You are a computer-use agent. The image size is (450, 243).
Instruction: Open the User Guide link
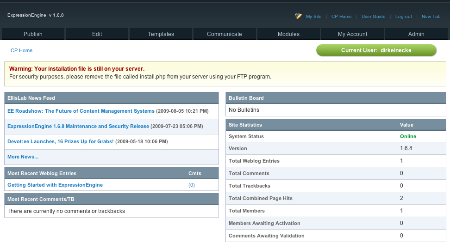[x=373, y=17]
